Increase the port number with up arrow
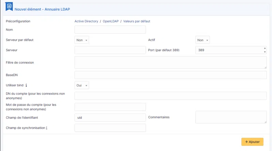Image resolution: width=272 pixels, height=151 pixels. (x=265, y=48)
